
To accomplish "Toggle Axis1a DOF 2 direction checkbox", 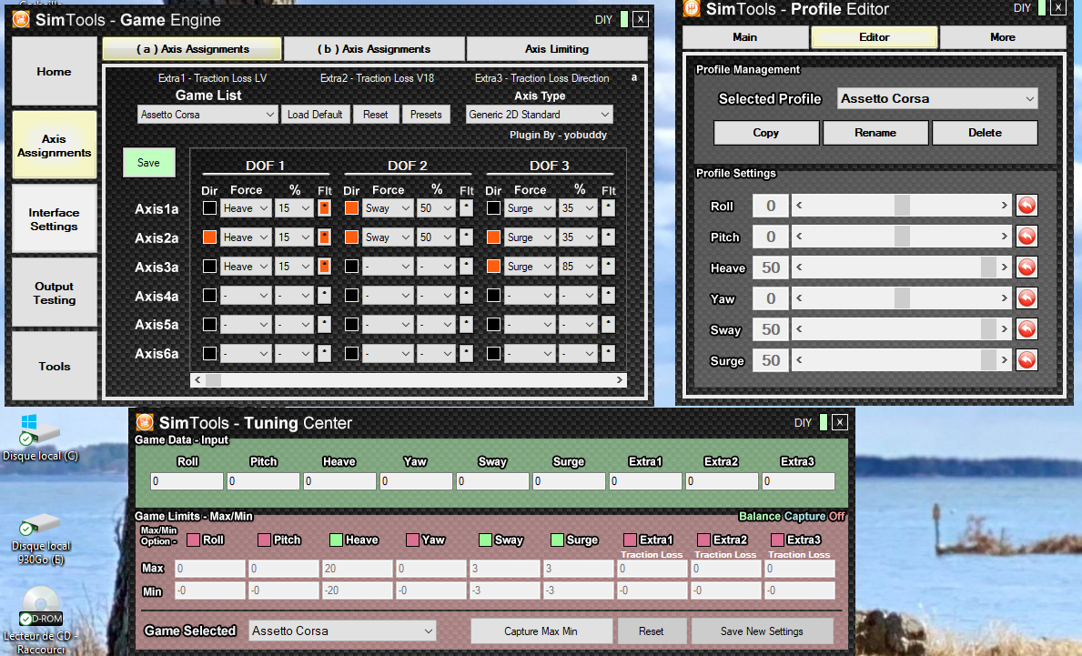I will (351, 207).
